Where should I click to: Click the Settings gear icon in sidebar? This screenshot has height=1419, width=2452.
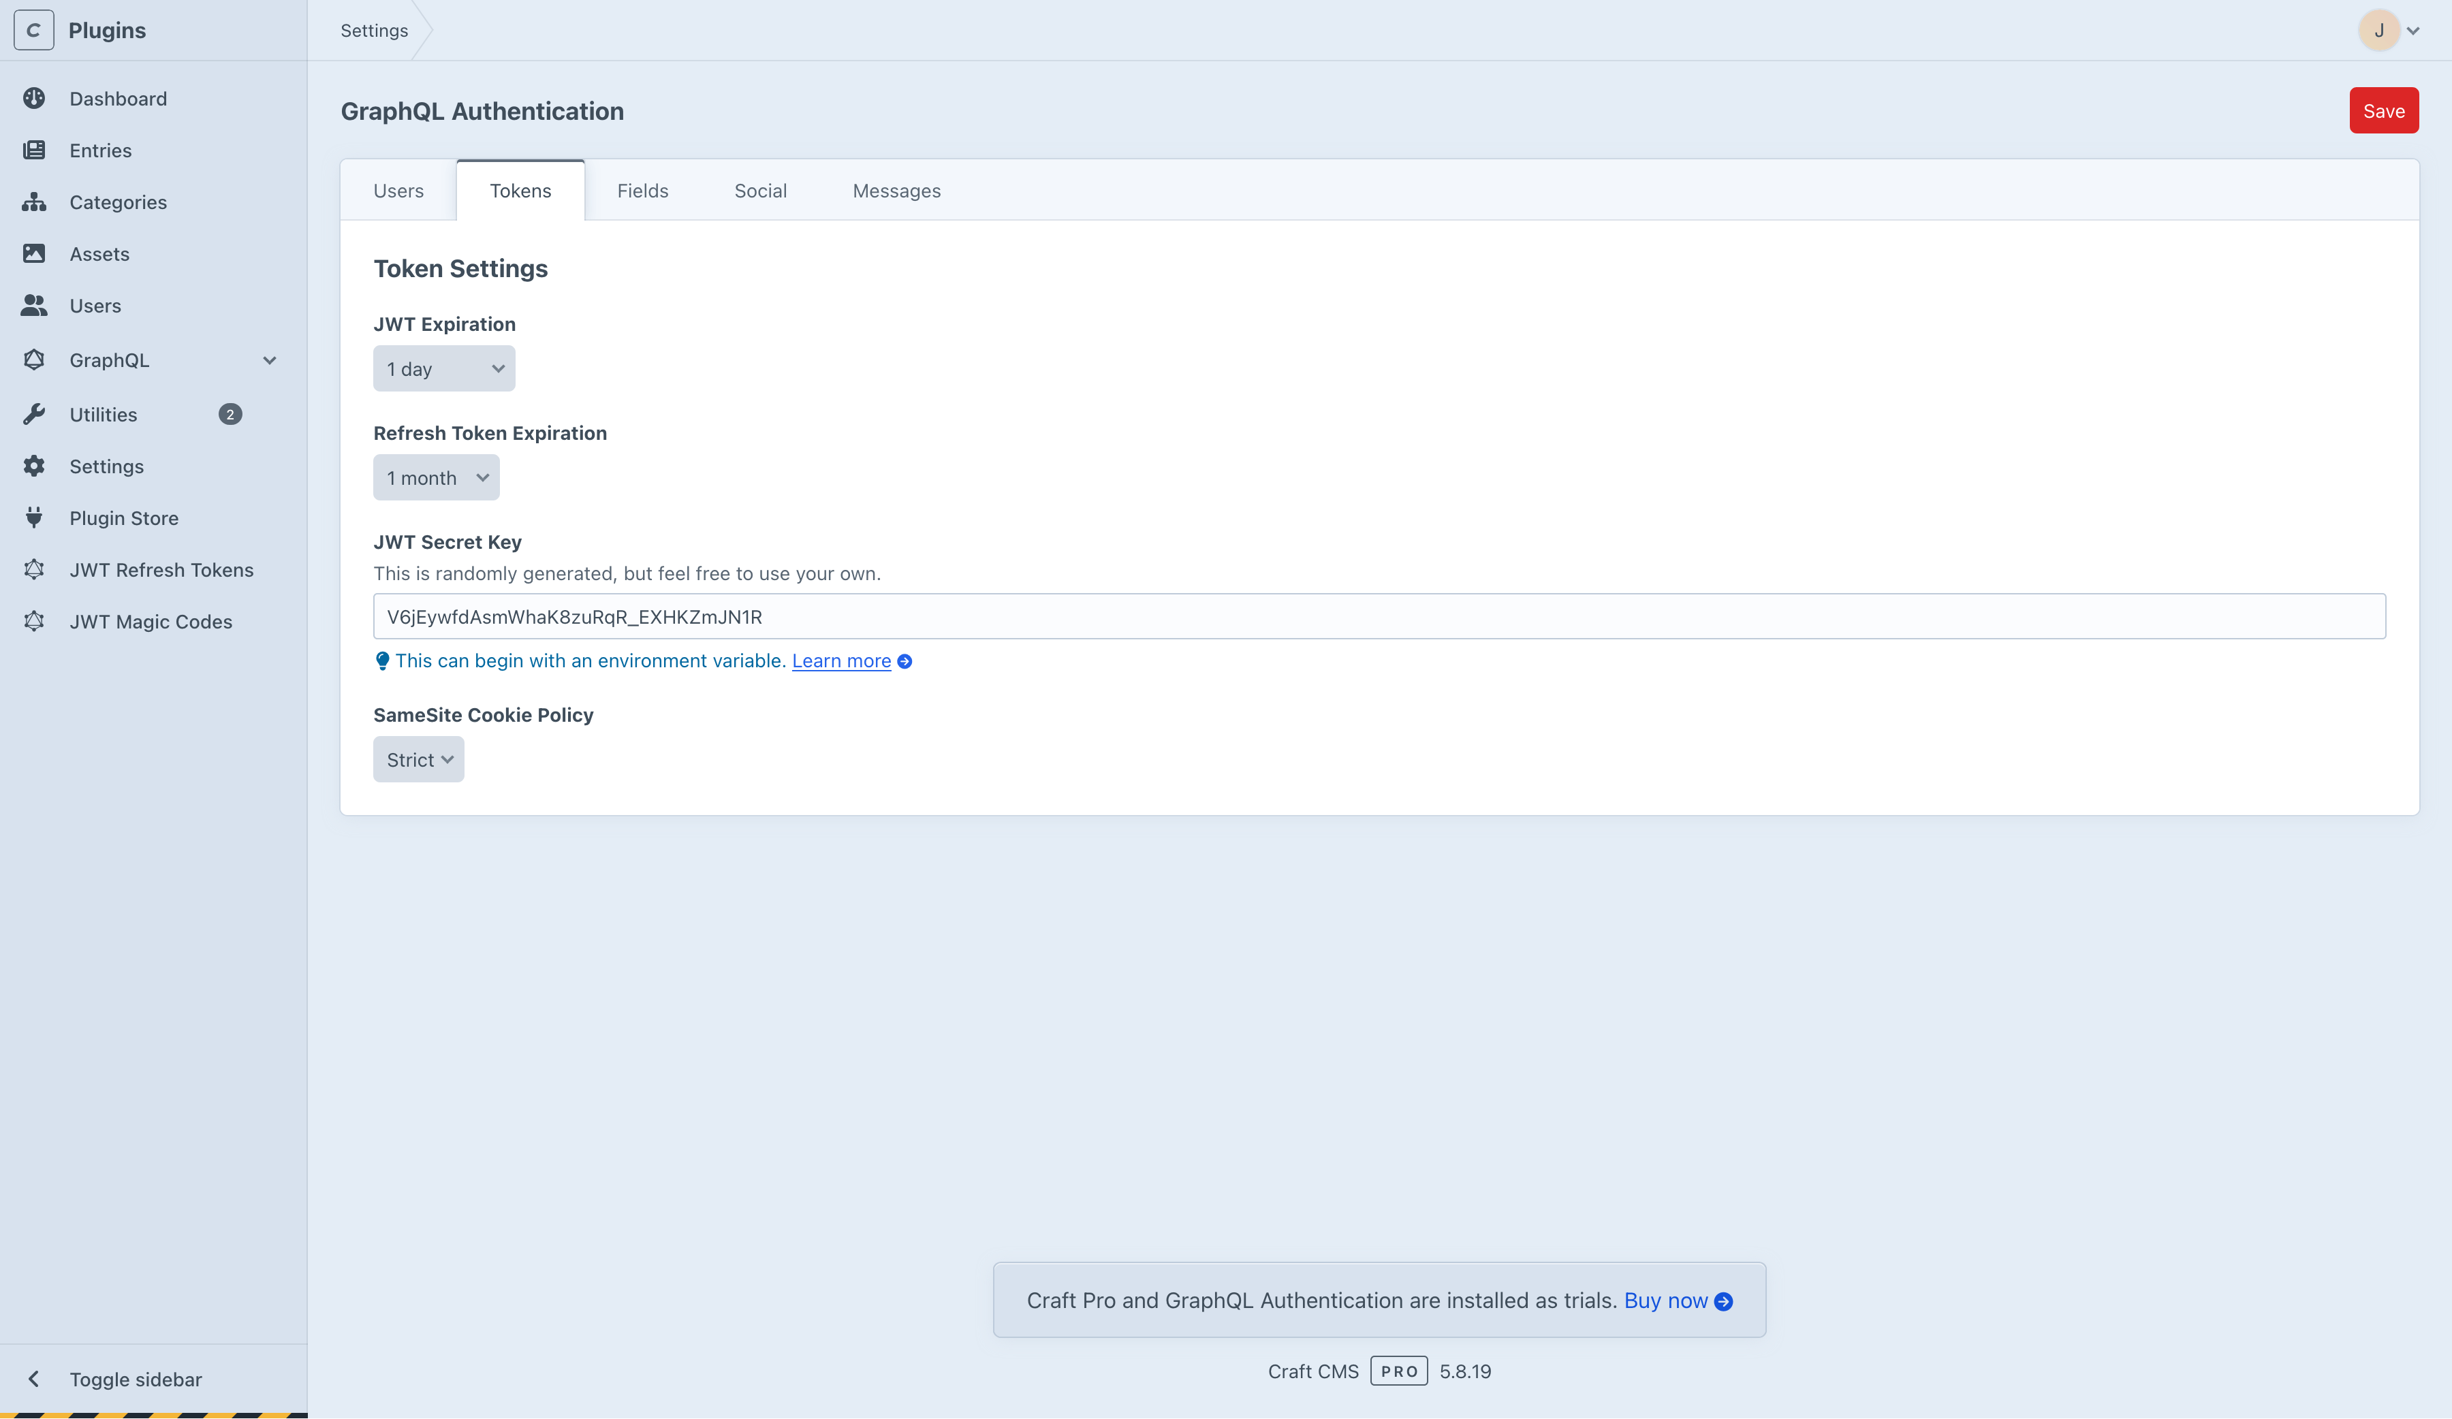coord(34,466)
